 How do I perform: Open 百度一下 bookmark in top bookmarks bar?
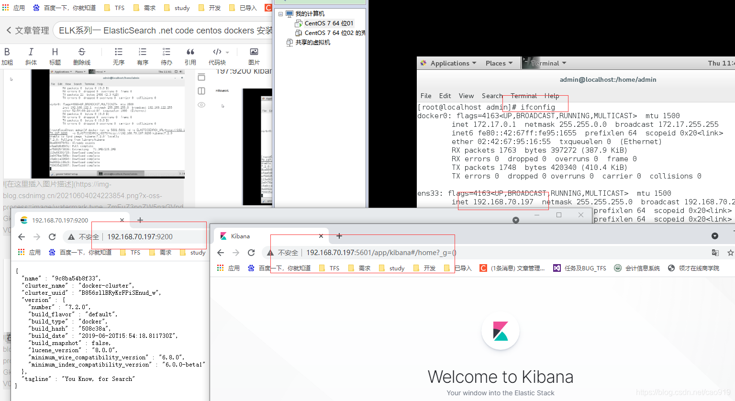point(65,8)
